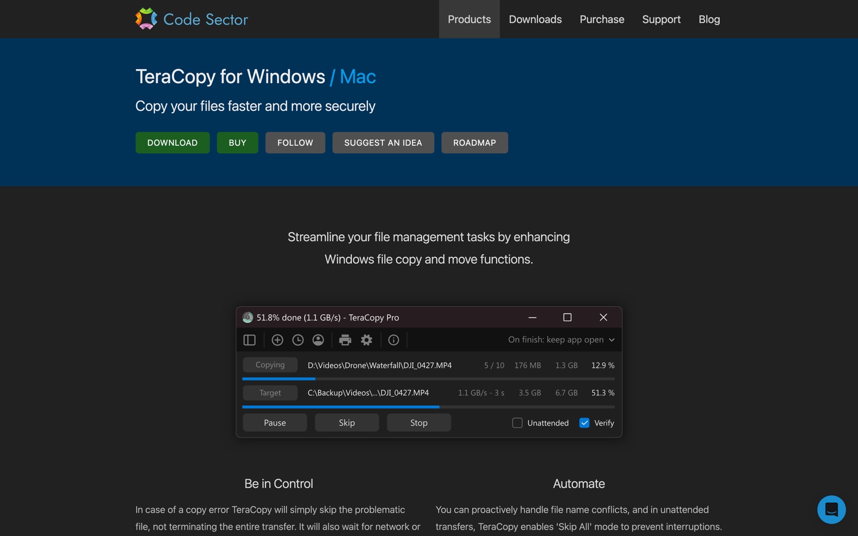Click the TeraCopy app icon in title bar
The width and height of the screenshot is (858, 536).
pos(248,317)
